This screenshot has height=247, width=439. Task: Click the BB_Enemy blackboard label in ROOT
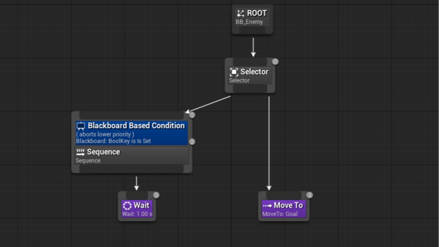tap(249, 22)
